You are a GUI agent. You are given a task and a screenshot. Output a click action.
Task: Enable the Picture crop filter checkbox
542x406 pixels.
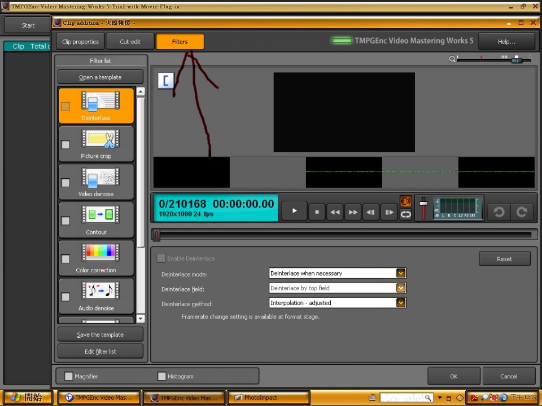pyautogui.click(x=65, y=144)
